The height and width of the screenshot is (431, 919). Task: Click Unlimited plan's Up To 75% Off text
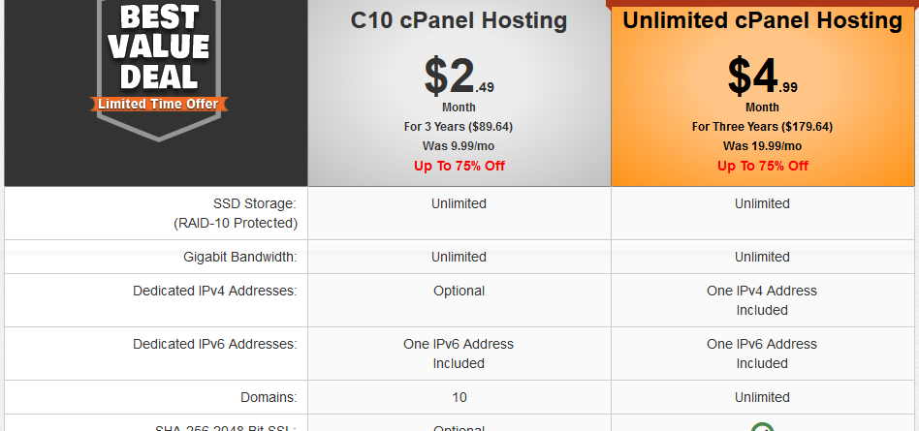point(763,166)
